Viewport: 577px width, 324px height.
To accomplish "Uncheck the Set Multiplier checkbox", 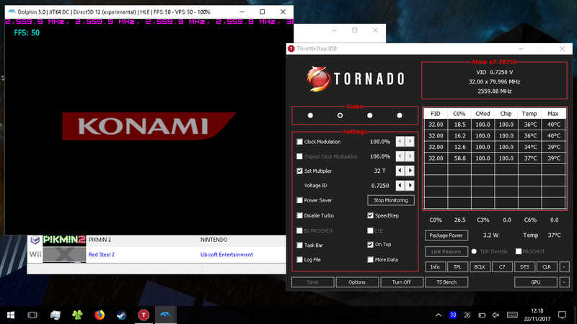I will (x=299, y=171).
